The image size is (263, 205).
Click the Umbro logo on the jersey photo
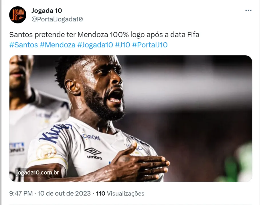(93, 153)
